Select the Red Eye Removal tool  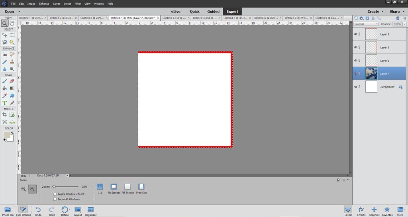(5, 54)
